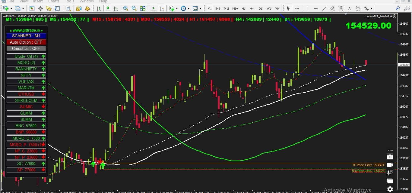Click the TF Price-Line: 153864 label
This screenshot has height=193, width=412.
pyautogui.click(x=369, y=165)
